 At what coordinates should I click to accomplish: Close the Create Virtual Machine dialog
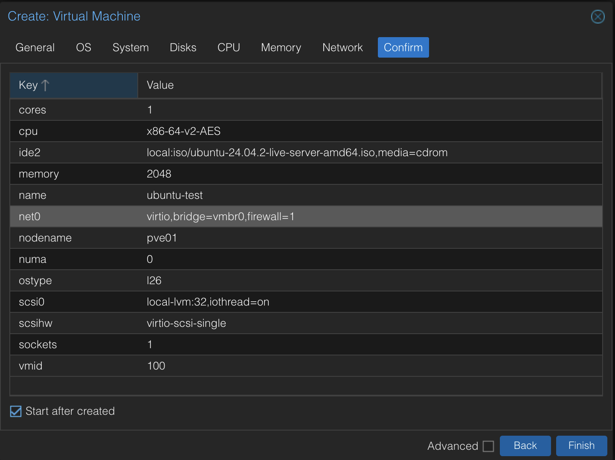(x=598, y=17)
